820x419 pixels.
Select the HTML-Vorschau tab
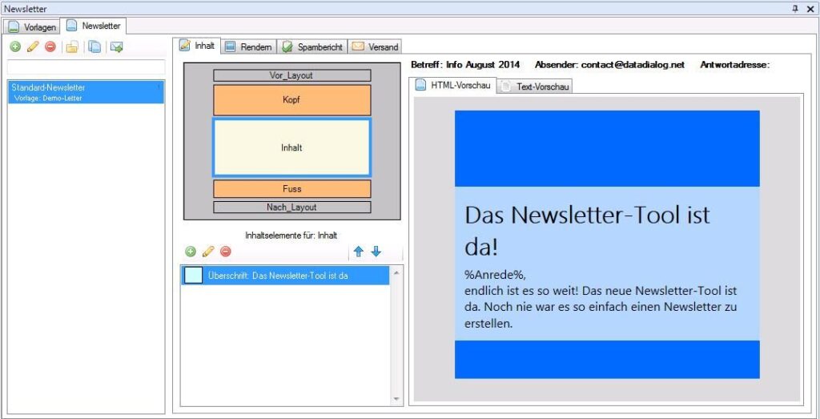pos(452,85)
